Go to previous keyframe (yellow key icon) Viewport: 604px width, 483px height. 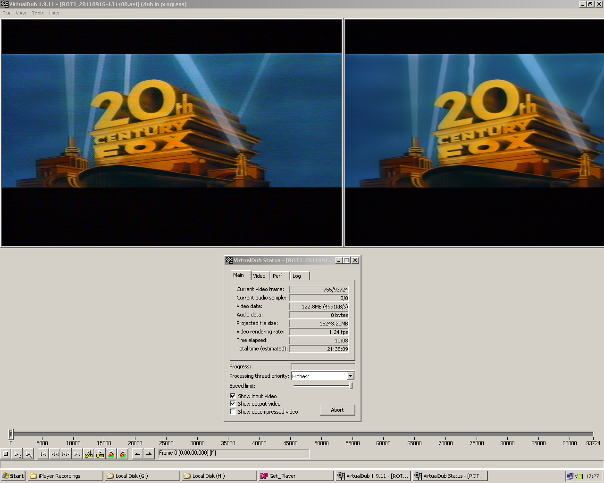click(x=89, y=454)
